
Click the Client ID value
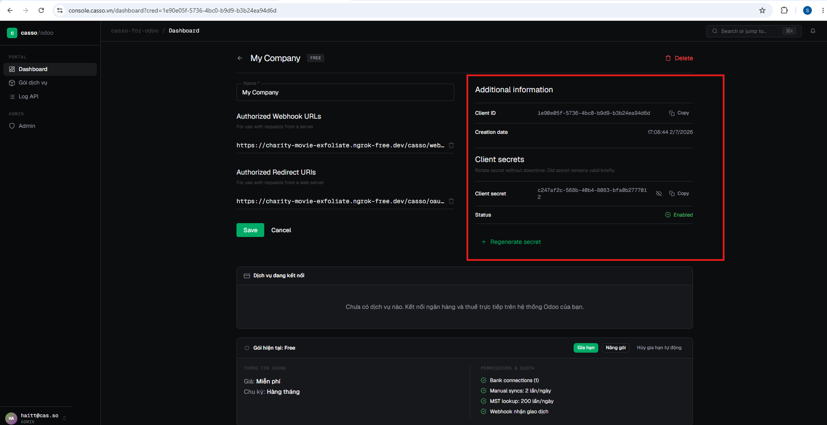pyautogui.click(x=594, y=113)
